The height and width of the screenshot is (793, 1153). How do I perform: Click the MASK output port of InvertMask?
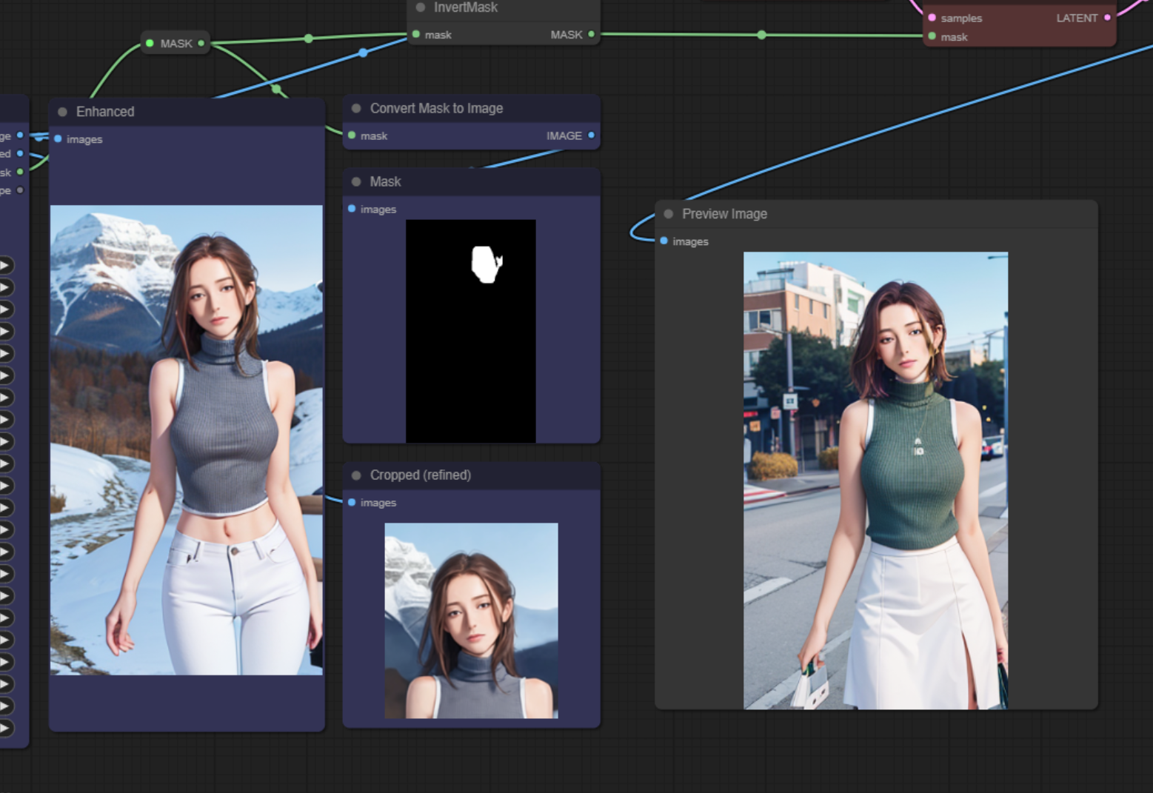(591, 34)
